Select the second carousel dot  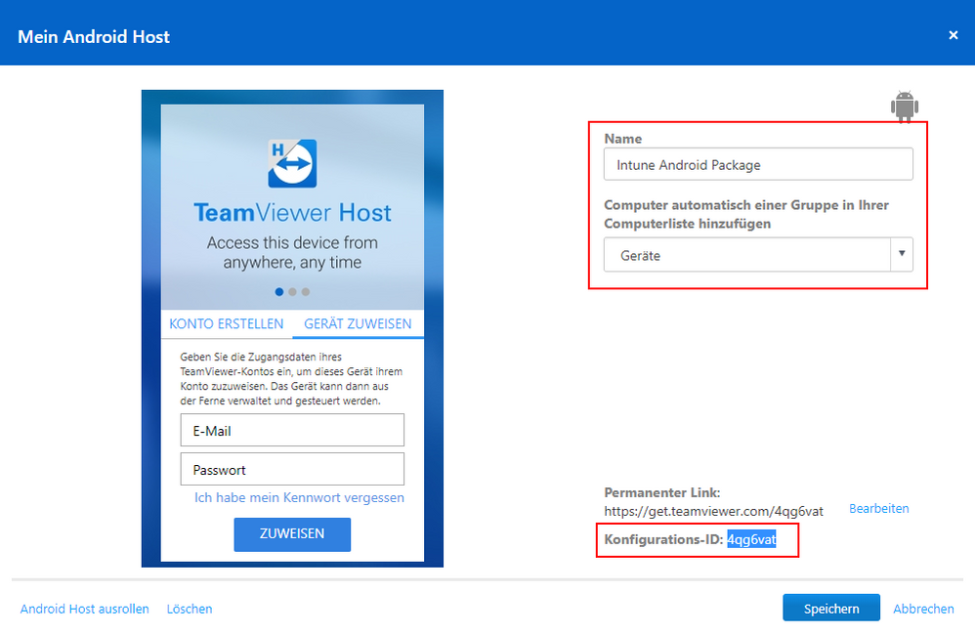[x=292, y=291]
